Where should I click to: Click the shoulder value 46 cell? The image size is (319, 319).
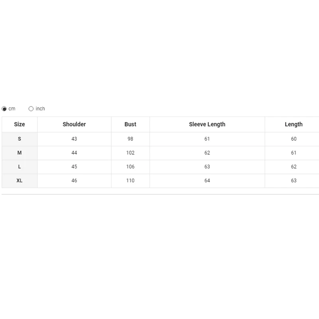click(74, 181)
